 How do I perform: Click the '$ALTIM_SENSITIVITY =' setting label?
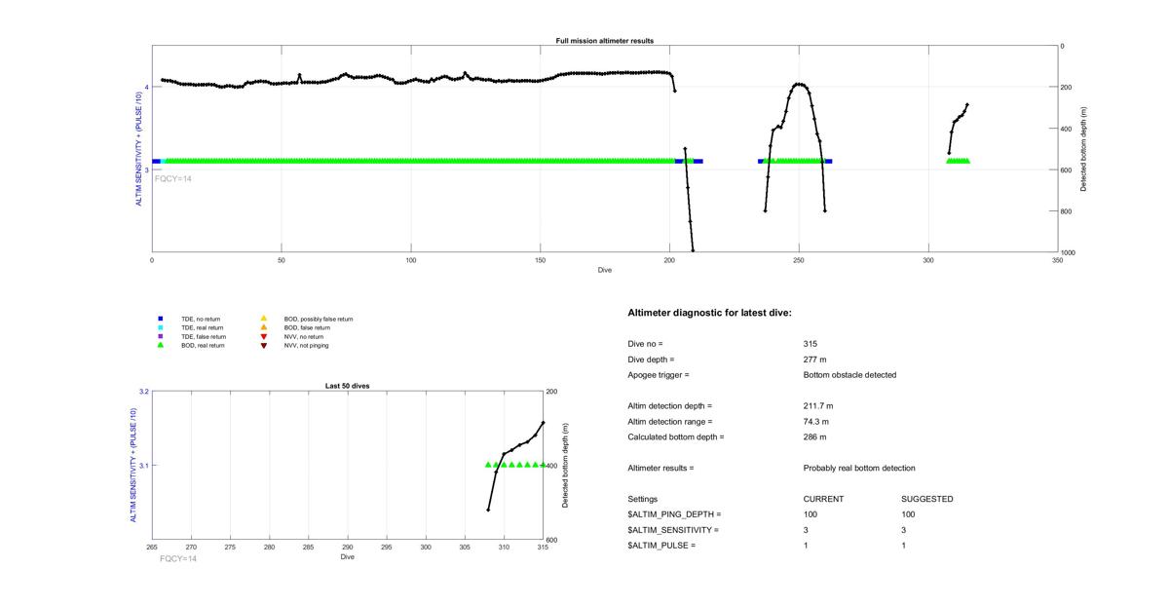tap(673, 530)
